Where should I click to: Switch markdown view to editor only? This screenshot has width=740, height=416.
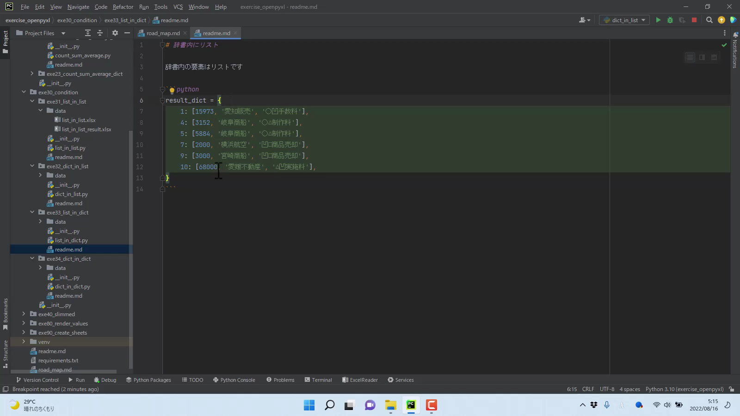pyautogui.click(x=690, y=57)
